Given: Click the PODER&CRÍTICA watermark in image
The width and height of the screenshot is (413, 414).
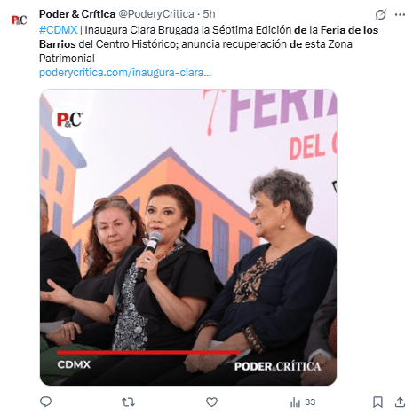Looking at the screenshot, I should [x=278, y=366].
